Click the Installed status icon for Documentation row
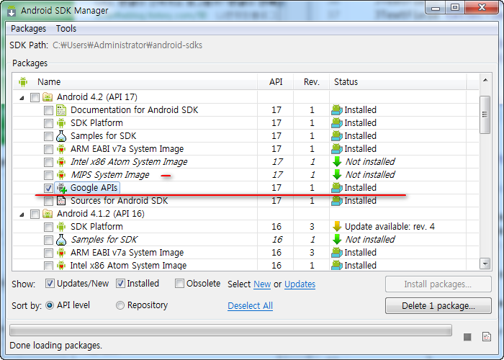Image resolution: width=504 pixels, height=360 pixels. tap(336, 110)
